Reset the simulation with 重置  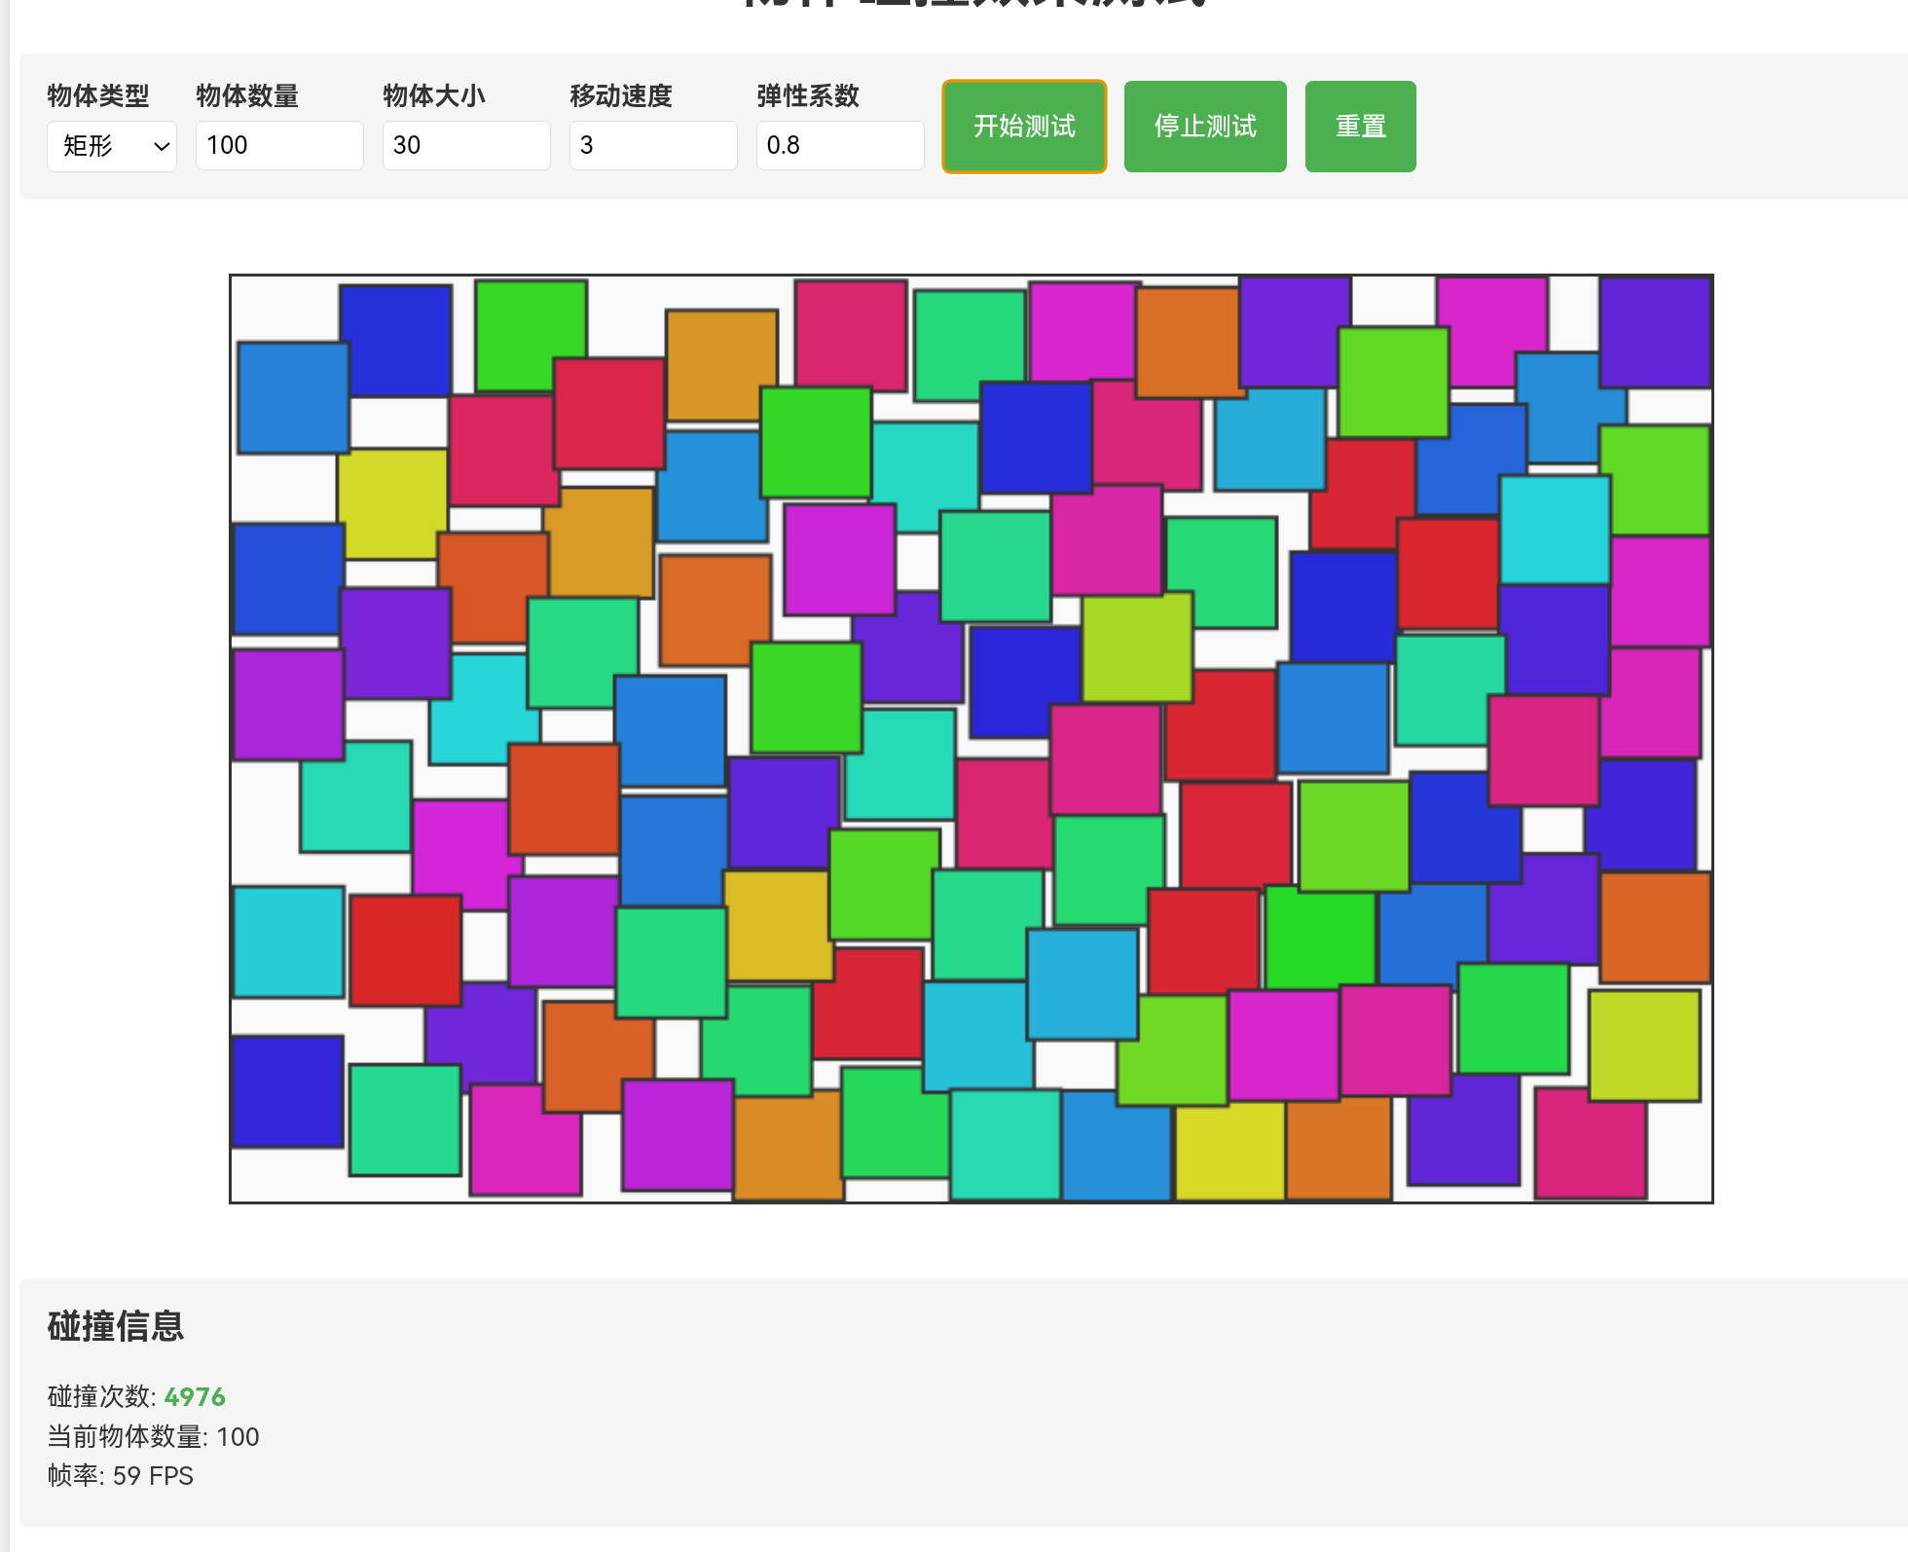1359,126
